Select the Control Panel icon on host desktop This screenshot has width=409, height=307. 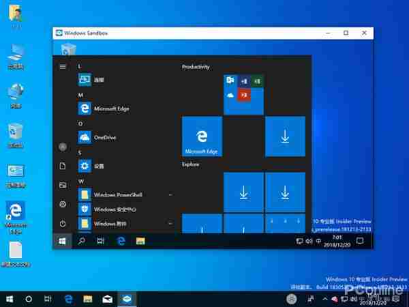click(16, 176)
